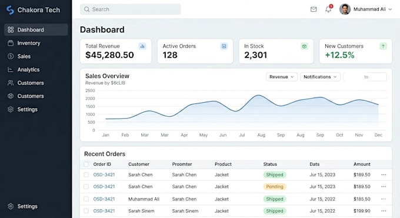This screenshot has width=400, height=218.
Task: Open Settings pinned at sidebar footer
Action: (x=27, y=206)
